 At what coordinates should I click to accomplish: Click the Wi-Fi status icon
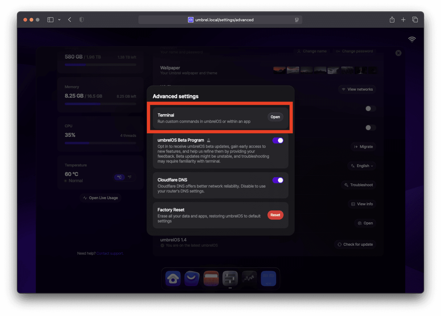(x=412, y=39)
